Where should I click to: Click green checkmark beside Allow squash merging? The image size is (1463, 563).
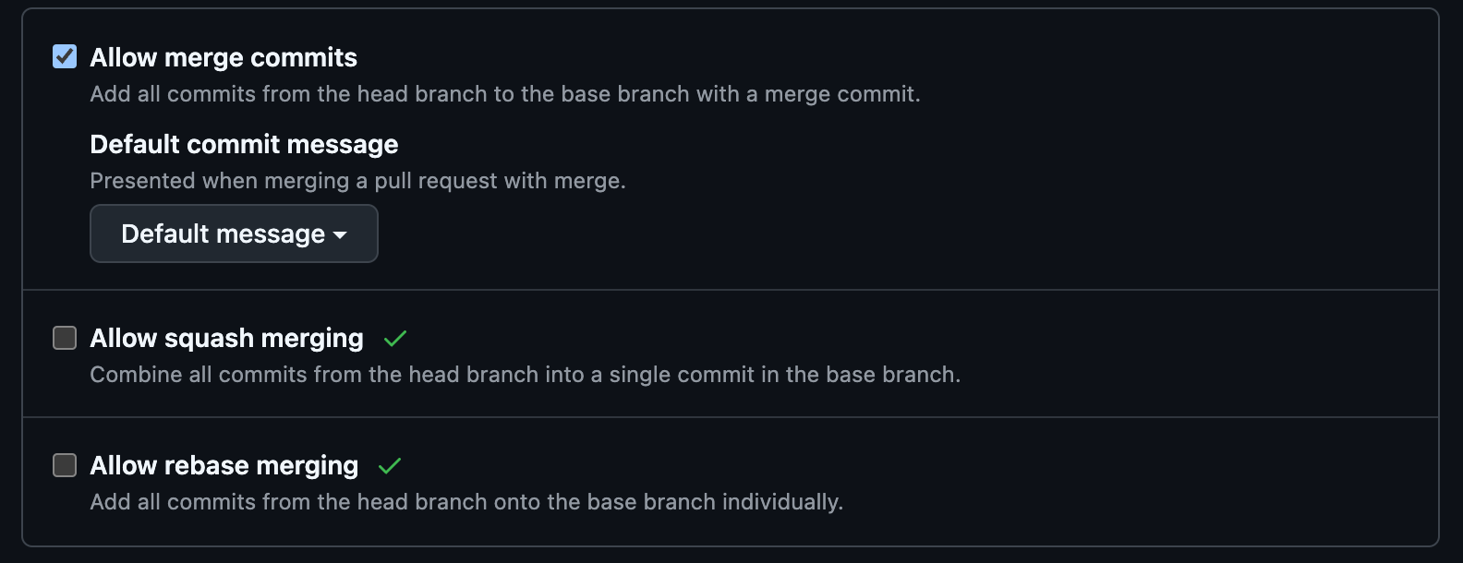point(395,339)
